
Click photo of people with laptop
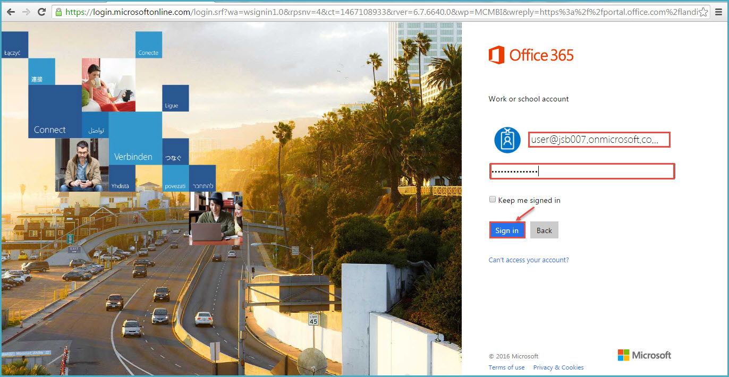pyautogui.click(x=216, y=218)
